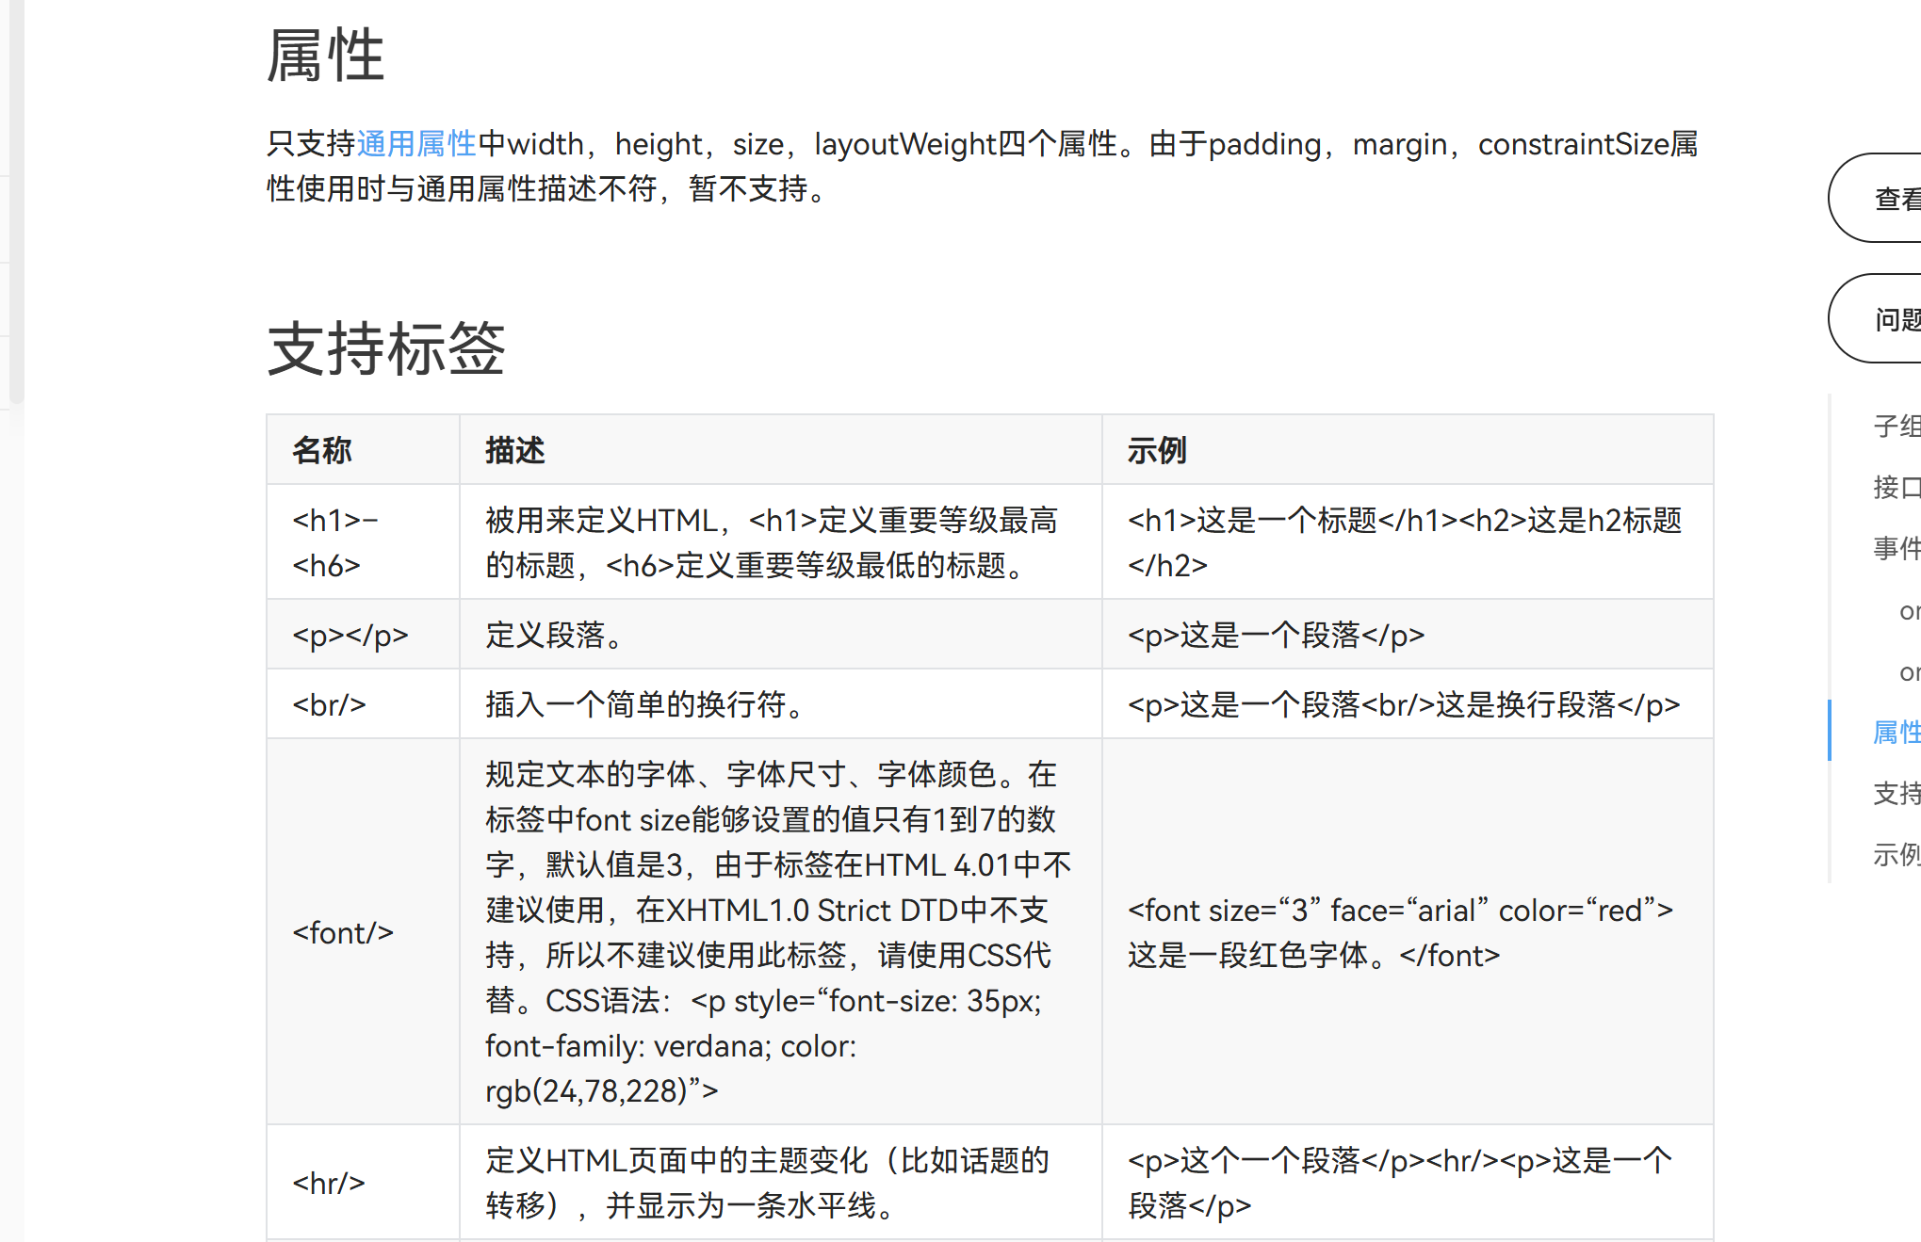Click the 定义段落。 description cell
The height and width of the screenshot is (1242, 1921).
click(x=780, y=635)
